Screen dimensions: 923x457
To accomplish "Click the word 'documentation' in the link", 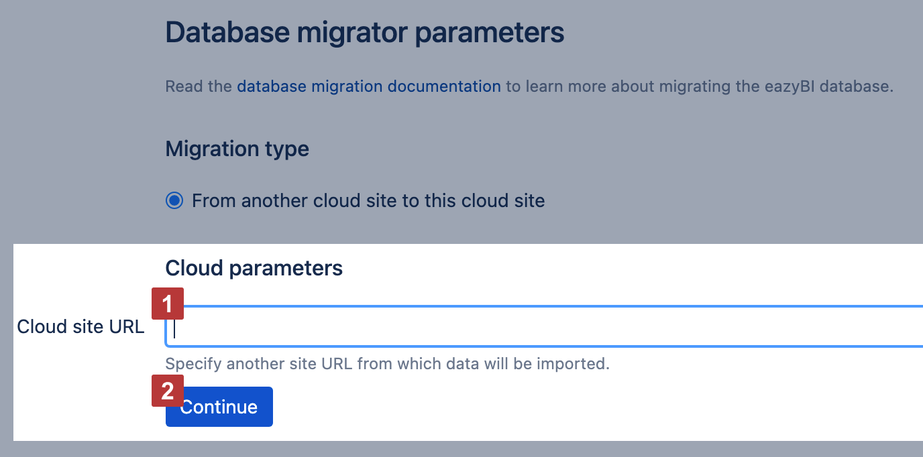I will tap(444, 86).
